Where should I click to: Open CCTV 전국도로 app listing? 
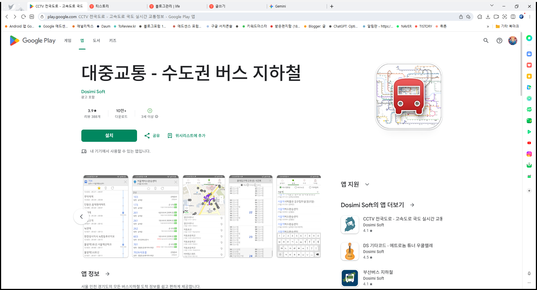(x=392, y=225)
